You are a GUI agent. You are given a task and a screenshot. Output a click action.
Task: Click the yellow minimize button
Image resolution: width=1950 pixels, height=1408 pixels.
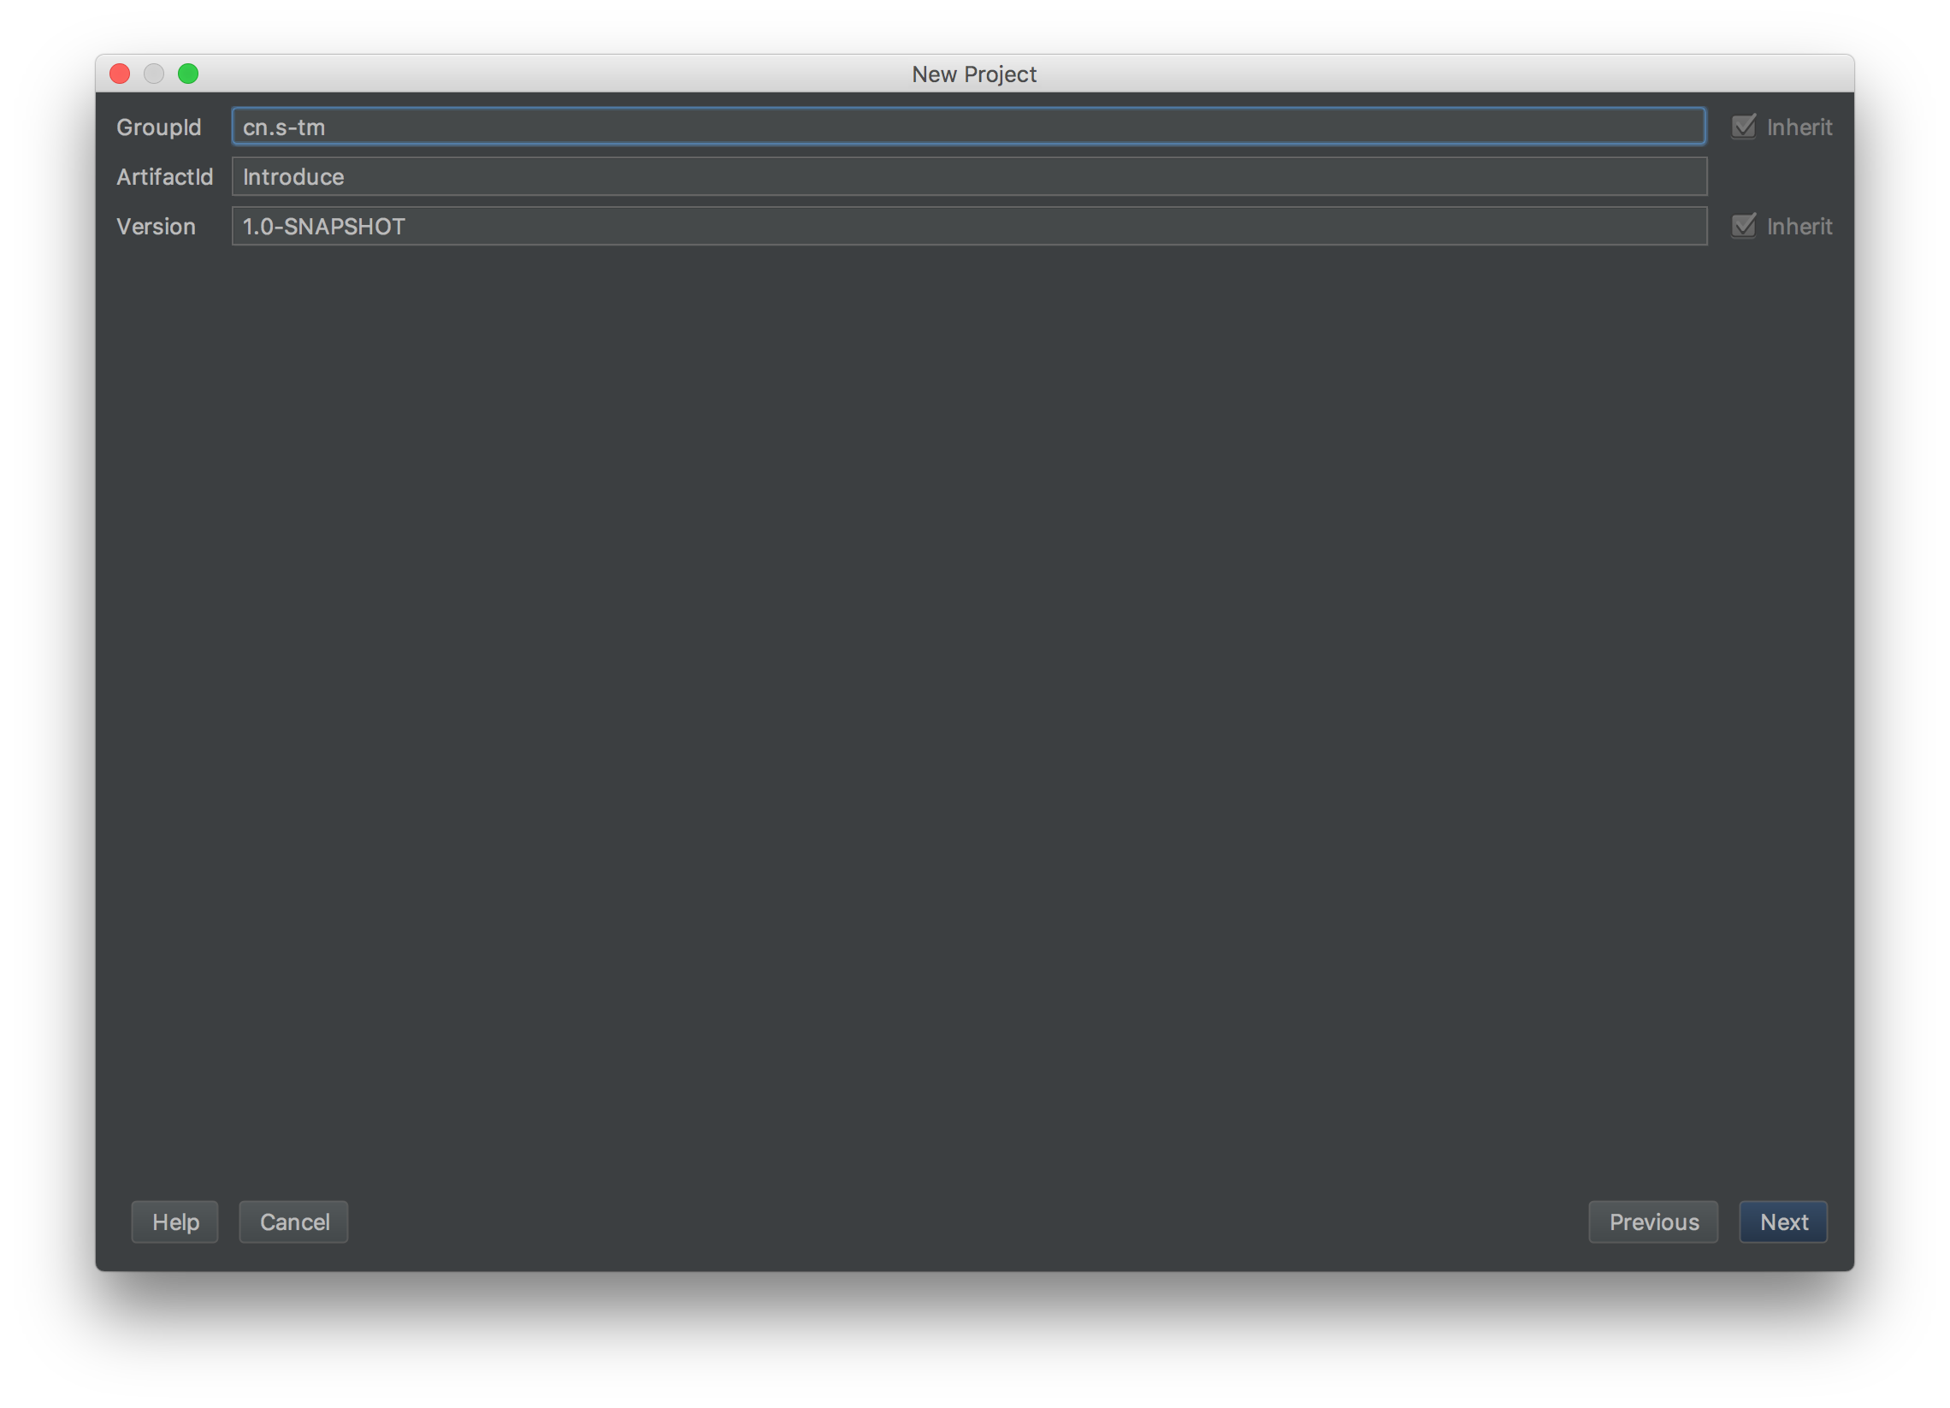pos(151,71)
